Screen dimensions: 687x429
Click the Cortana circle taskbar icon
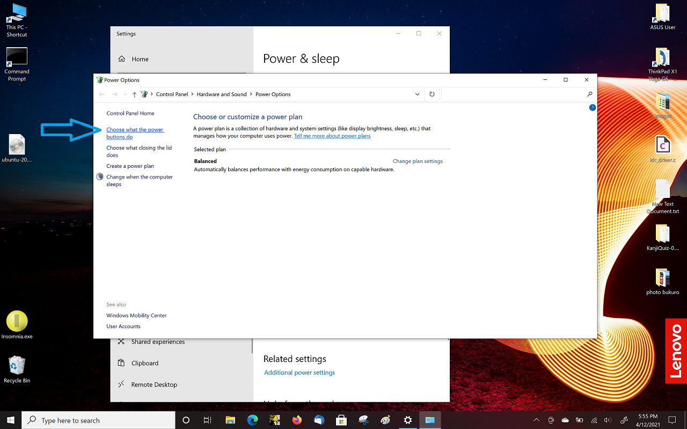[x=186, y=420]
